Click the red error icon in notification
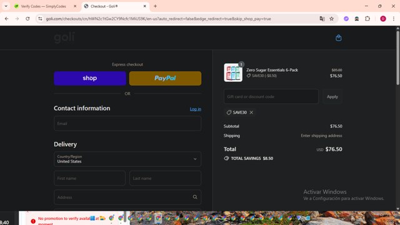The image size is (400, 225). [33, 221]
